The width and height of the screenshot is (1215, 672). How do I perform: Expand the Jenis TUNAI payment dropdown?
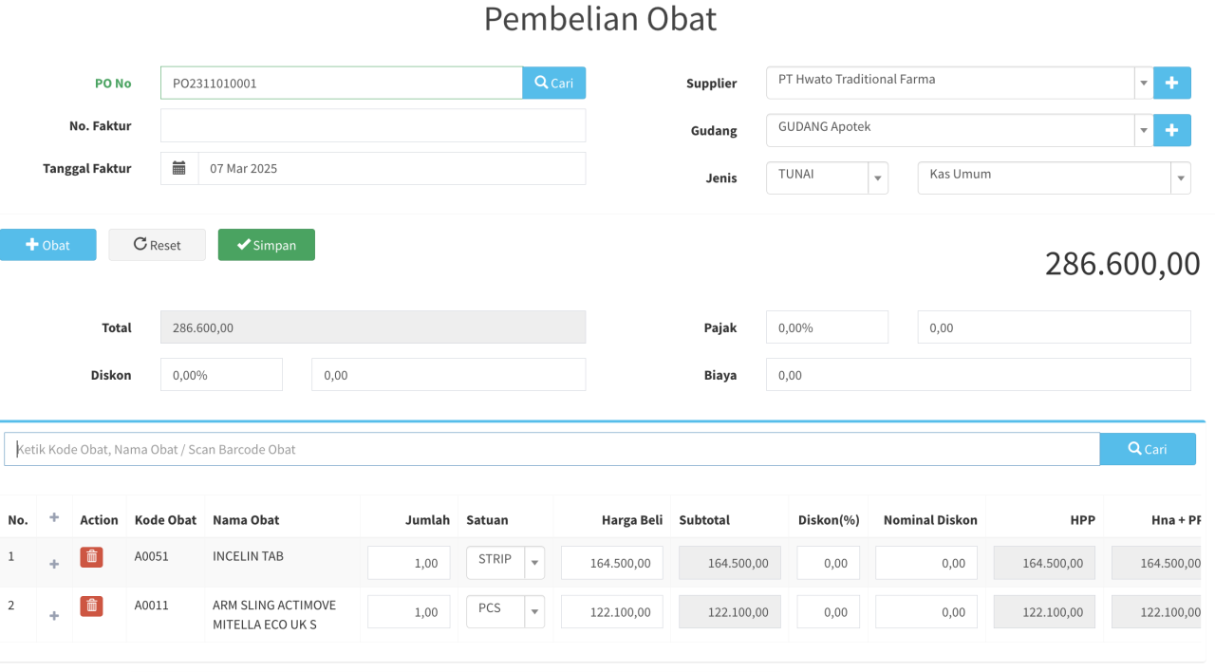(827, 177)
